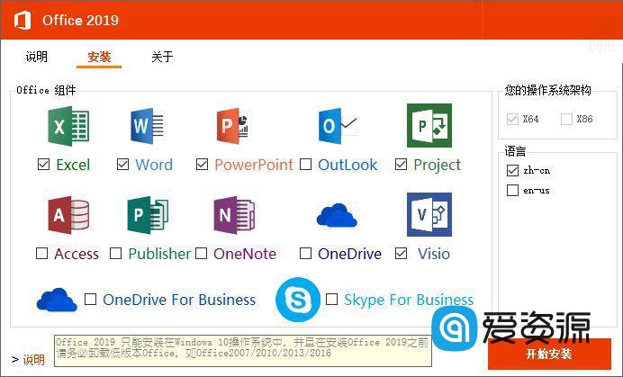This screenshot has height=377, width=623.
Task: Click the Skype For Business label text
Action: pyautogui.click(x=409, y=300)
